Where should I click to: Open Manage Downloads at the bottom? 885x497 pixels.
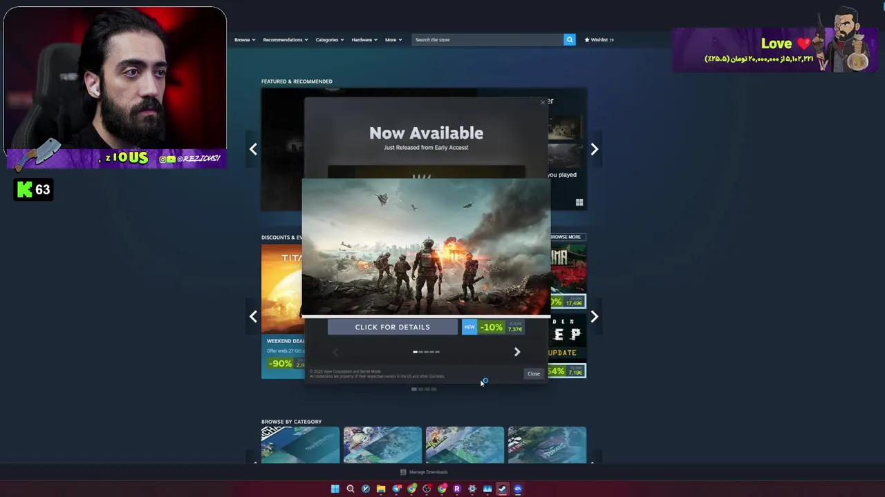coord(424,472)
